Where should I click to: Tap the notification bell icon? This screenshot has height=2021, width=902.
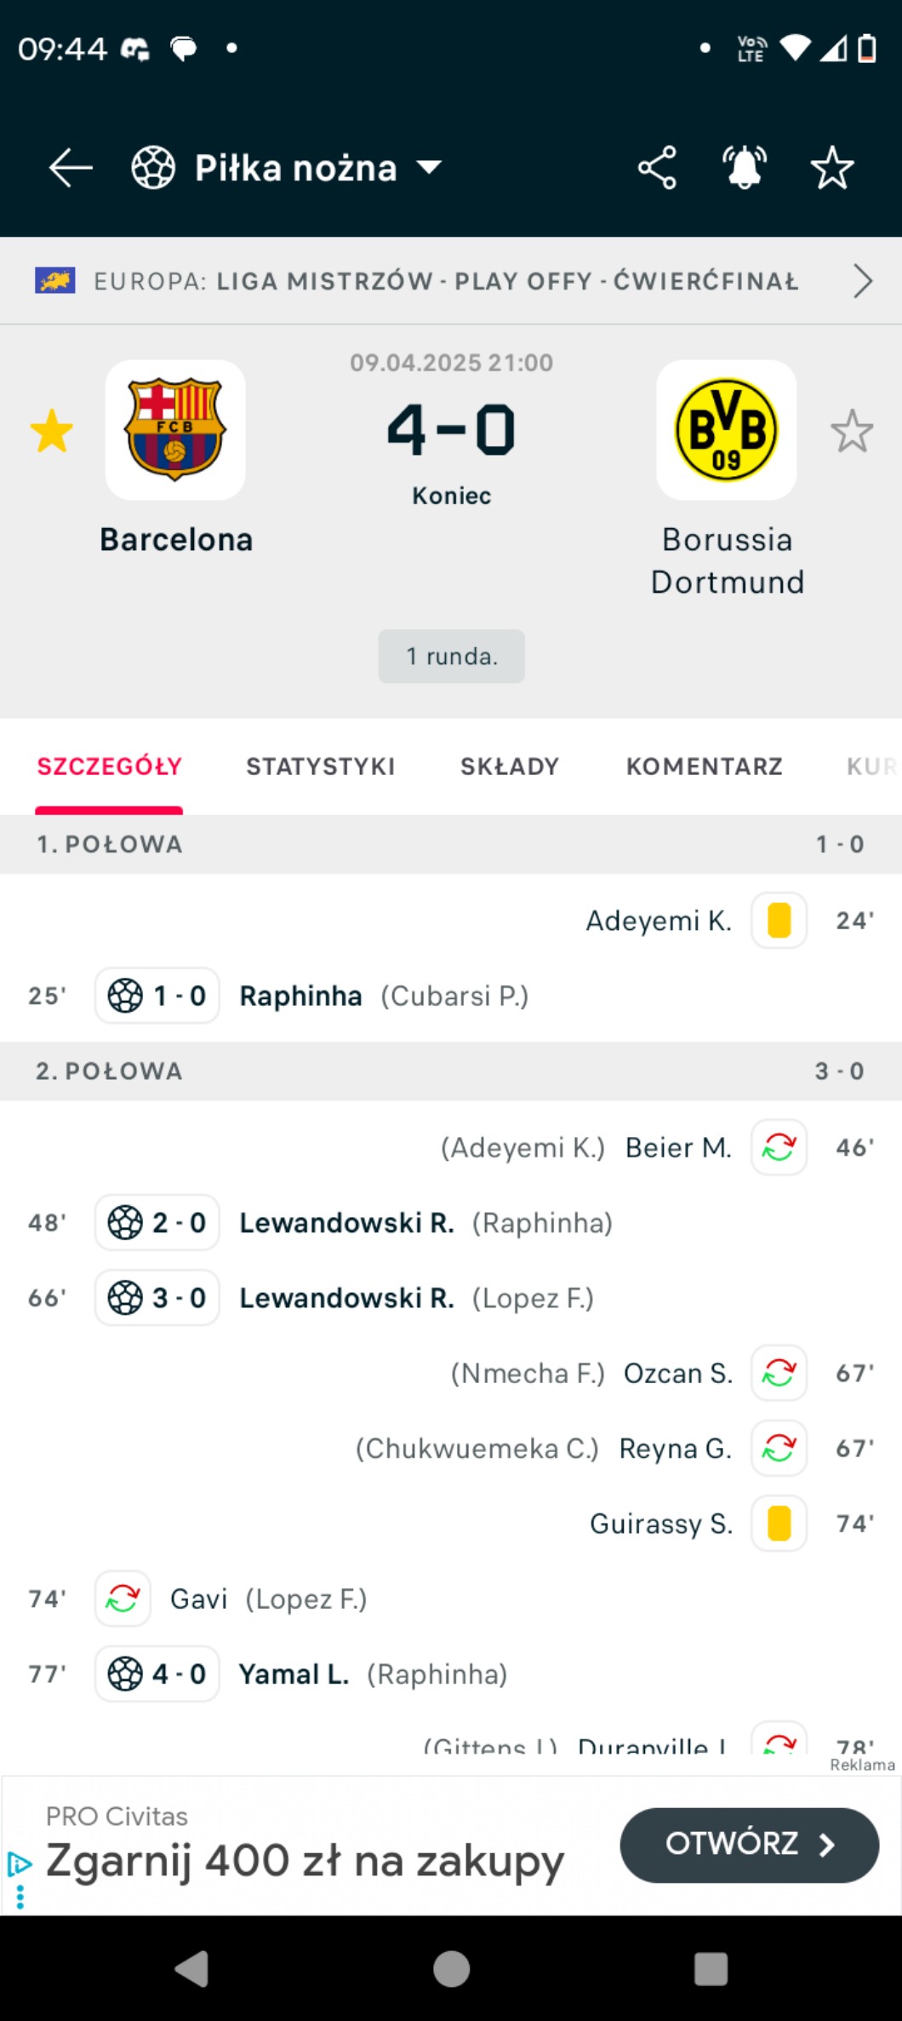coord(745,168)
